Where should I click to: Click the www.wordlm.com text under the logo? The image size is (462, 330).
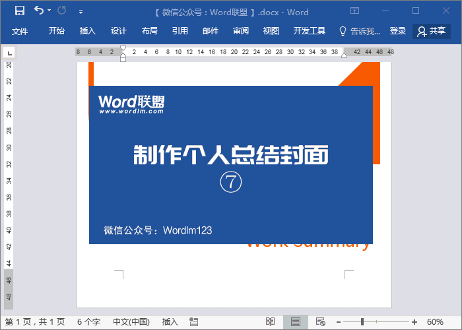131,112
